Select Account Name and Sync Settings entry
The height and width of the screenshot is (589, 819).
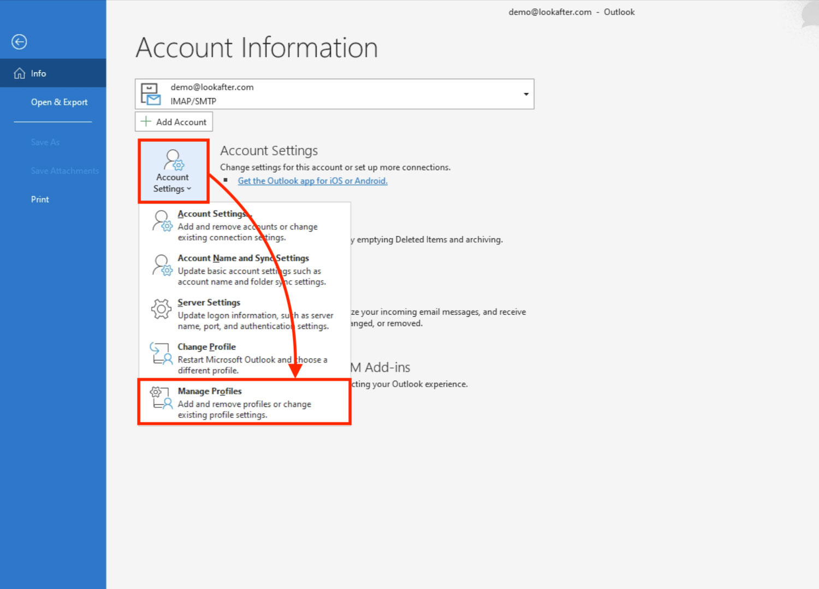pyautogui.click(x=243, y=259)
